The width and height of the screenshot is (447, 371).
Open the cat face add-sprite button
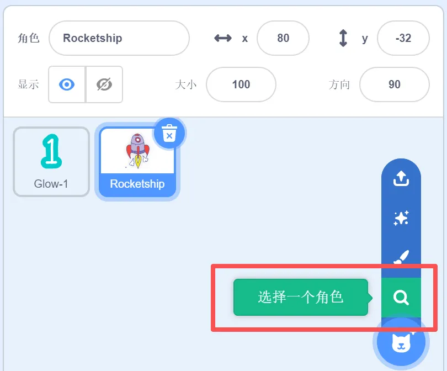(x=401, y=342)
